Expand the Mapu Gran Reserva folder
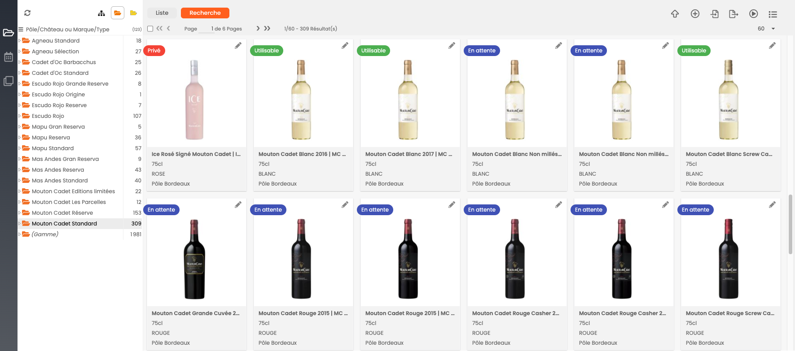The image size is (795, 351). pos(19,127)
